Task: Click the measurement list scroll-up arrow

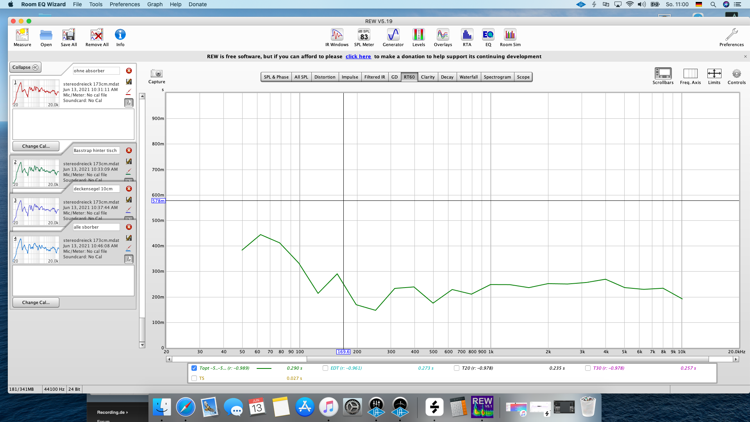Action: click(142, 96)
